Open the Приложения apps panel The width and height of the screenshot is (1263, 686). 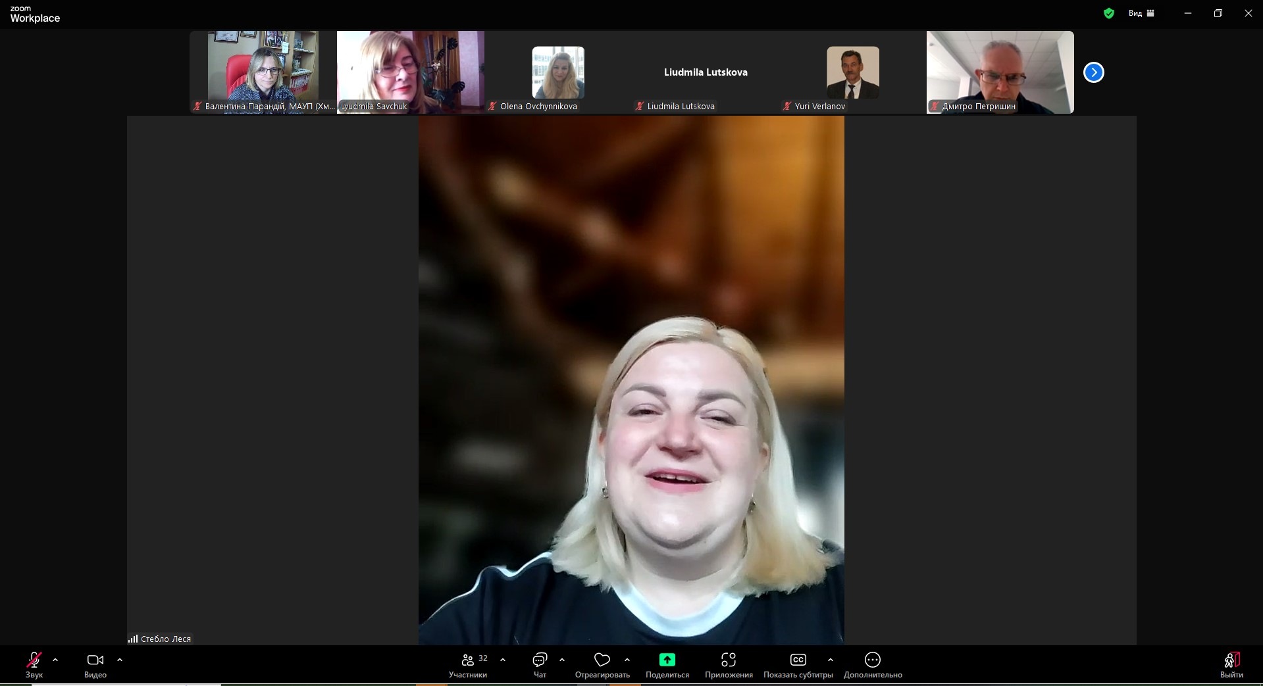[x=729, y=664]
